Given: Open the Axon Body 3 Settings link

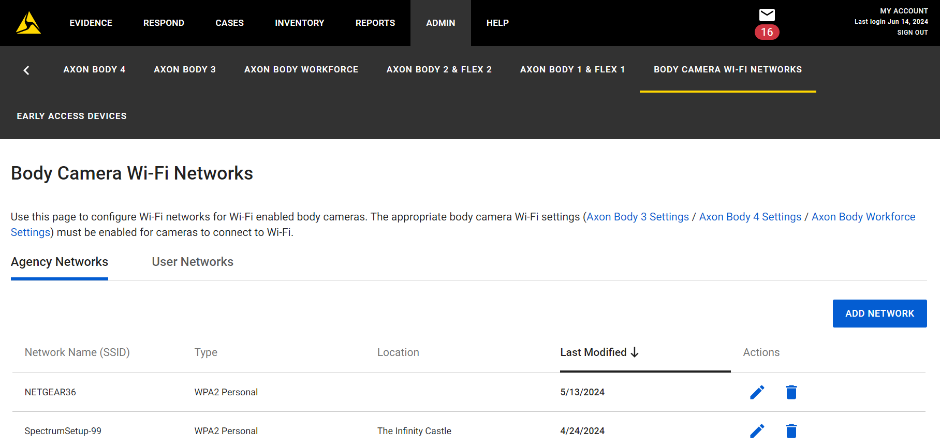Looking at the screenshot, I should pyautogui.click(x=638, y=217).
